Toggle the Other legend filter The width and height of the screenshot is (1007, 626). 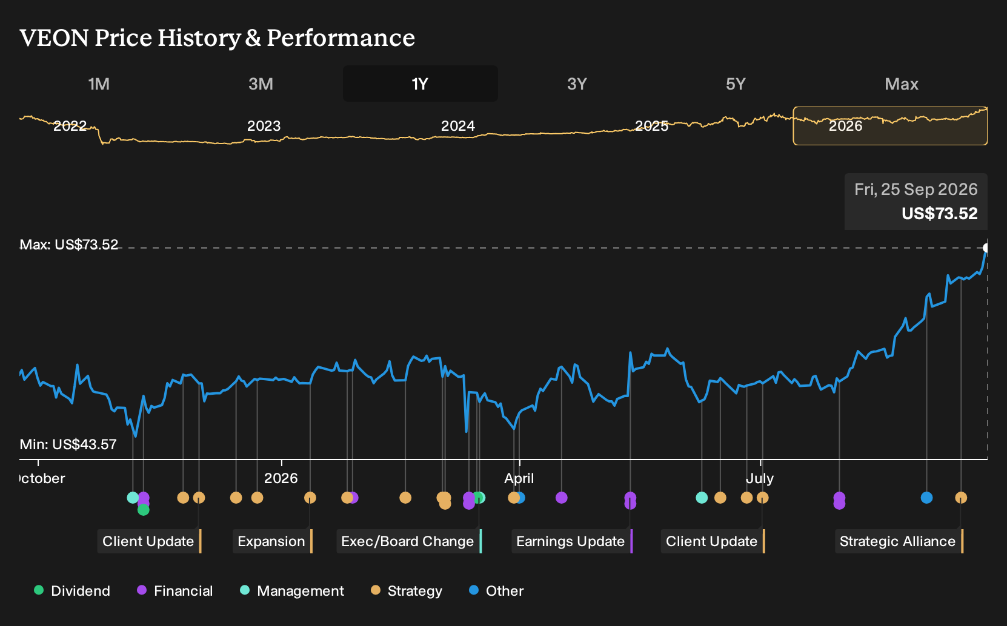[496, 591]
